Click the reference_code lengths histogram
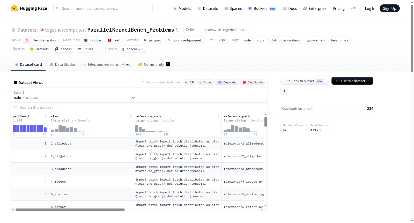The image size is (414, 223). click(152, 128)
